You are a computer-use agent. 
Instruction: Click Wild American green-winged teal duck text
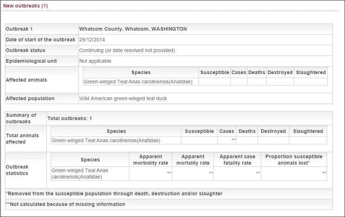coord(123,98)
